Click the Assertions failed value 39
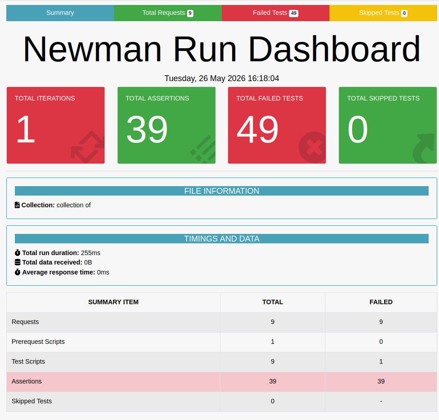Image resolution: width=439 pixels, height=420 pixels. pos(381,381)
